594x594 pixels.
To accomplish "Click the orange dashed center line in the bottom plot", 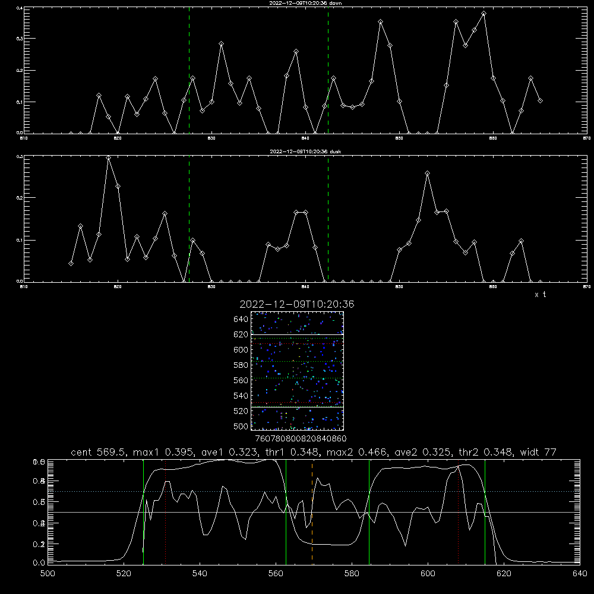I will [312, 511].
